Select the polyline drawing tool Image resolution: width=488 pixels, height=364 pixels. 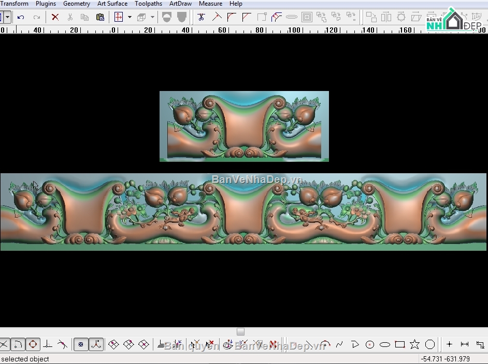pyautogui.click(x=354, y=344)
